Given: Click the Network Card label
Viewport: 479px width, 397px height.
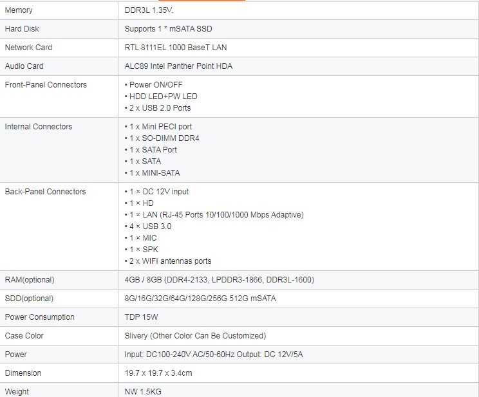Looking at the screenshot, I should pyautogui.click(x=28, y=48).
